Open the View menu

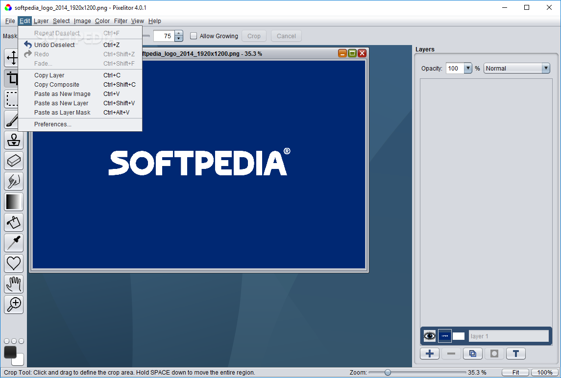(x=137, y=21)
